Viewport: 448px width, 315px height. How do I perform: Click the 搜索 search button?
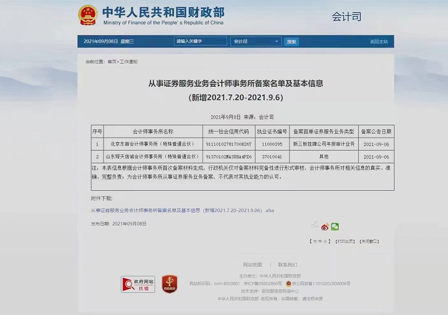point(291,42)
